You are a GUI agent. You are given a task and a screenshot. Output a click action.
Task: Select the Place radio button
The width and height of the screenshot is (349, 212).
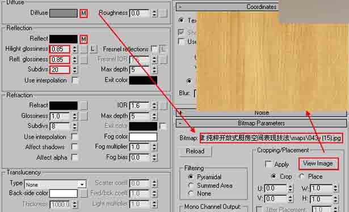(301, 176)
